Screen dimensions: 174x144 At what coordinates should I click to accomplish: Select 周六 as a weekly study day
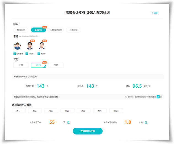[100, 111]
